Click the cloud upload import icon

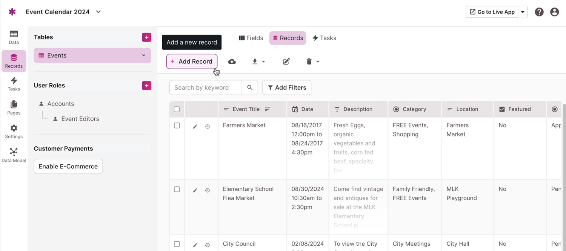[232, 61]
